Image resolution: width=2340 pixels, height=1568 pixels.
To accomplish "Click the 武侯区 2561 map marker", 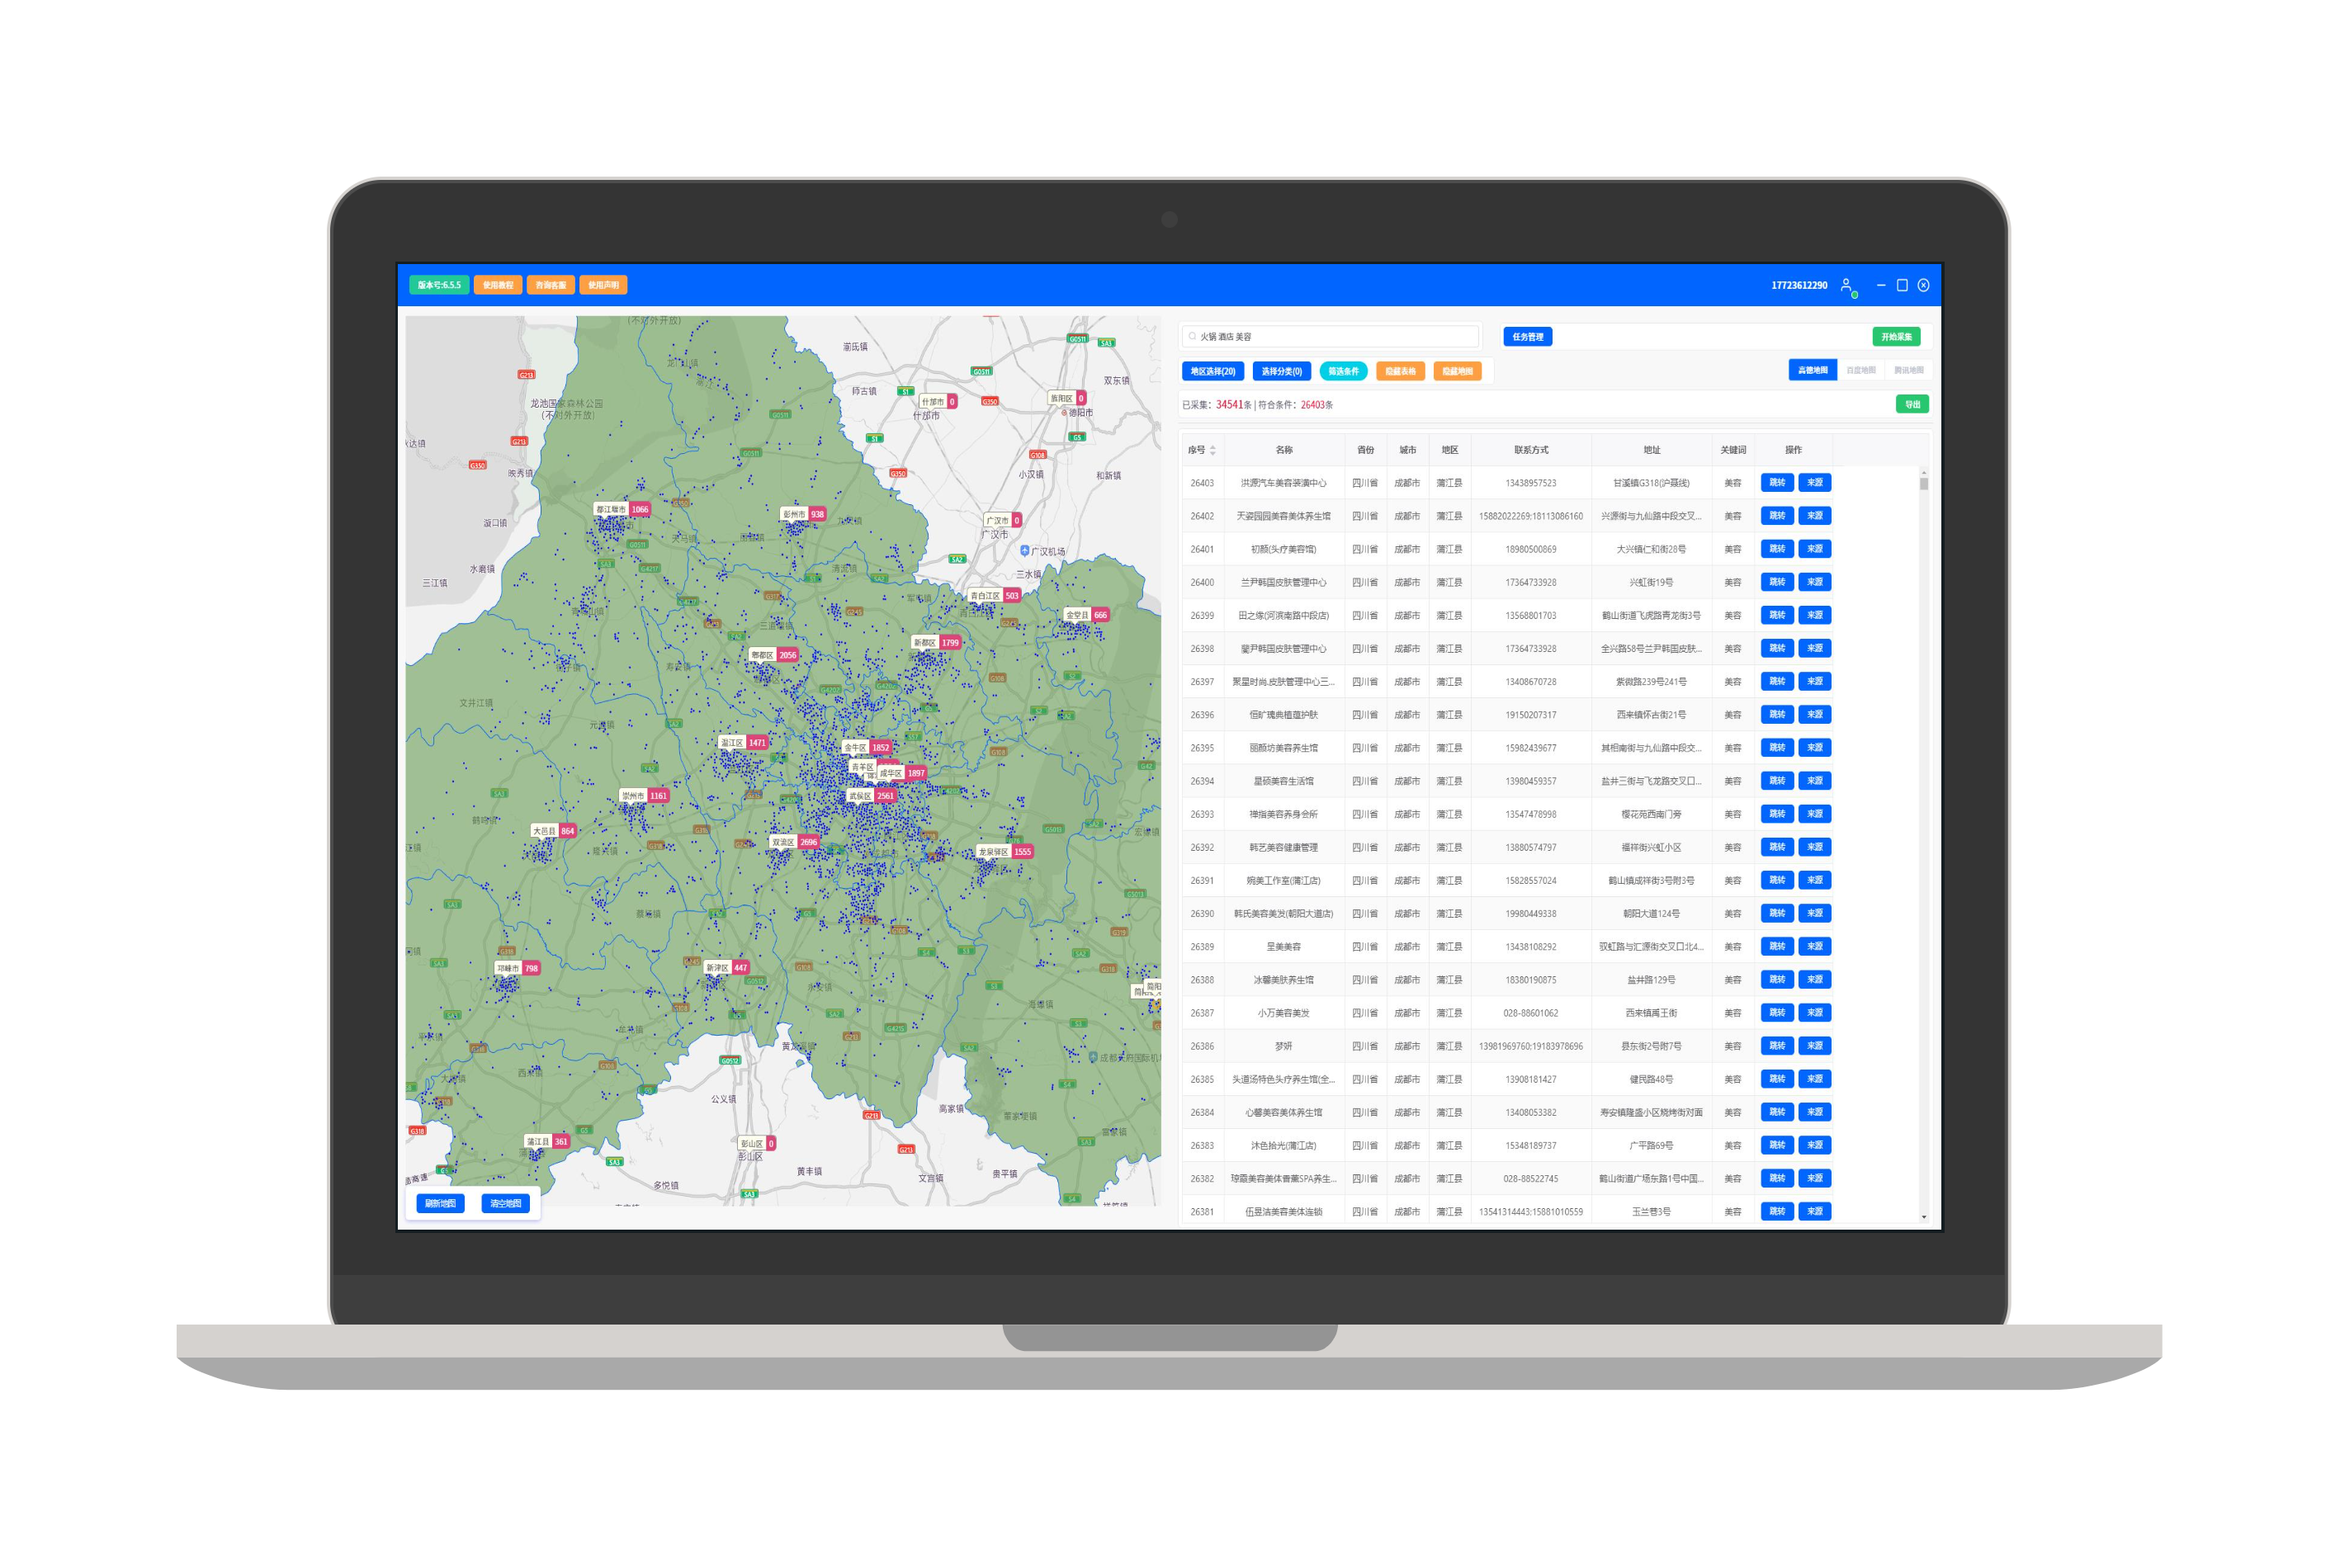I will [x=871, y=796].
